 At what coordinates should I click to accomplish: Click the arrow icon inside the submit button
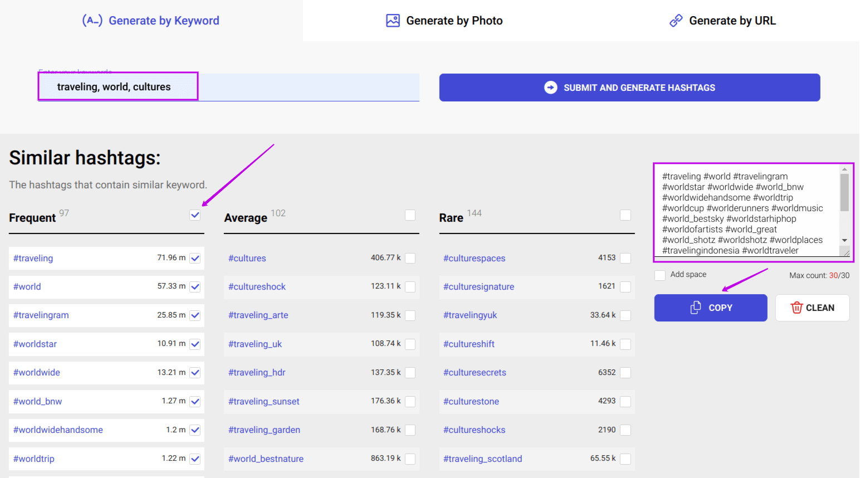550,87
